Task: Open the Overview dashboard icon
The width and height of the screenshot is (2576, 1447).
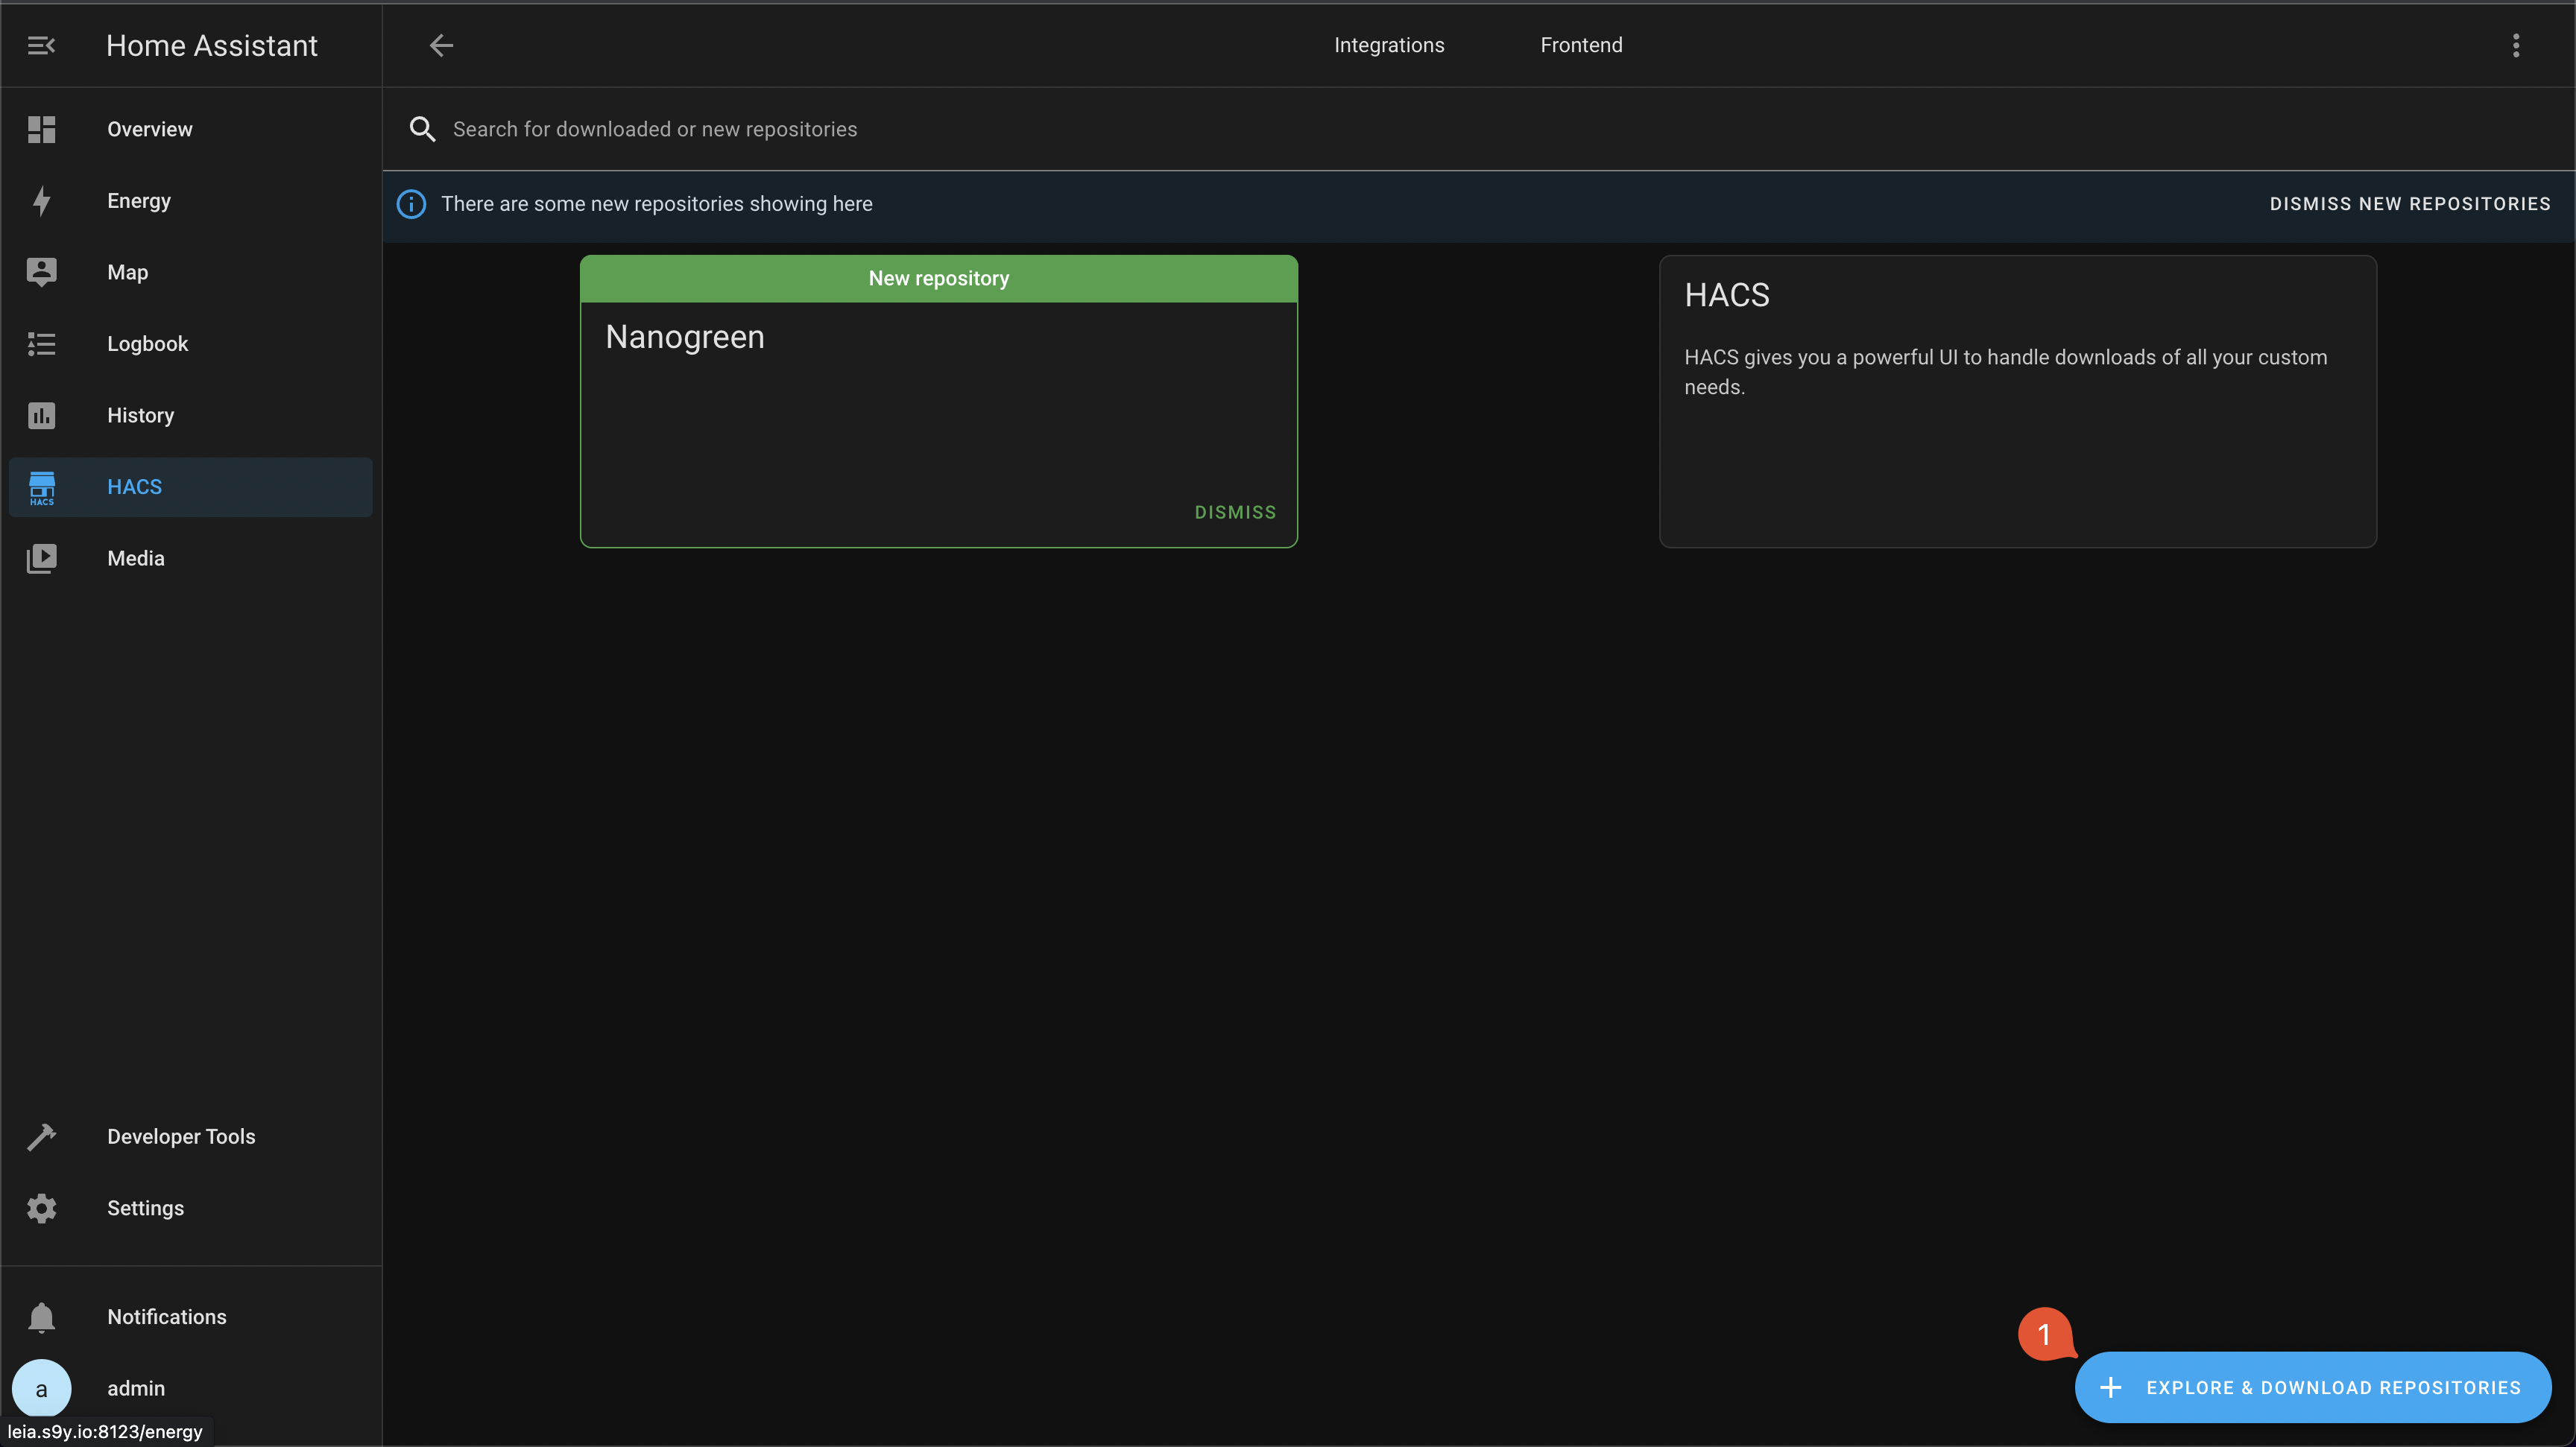Action: [41, 129]
